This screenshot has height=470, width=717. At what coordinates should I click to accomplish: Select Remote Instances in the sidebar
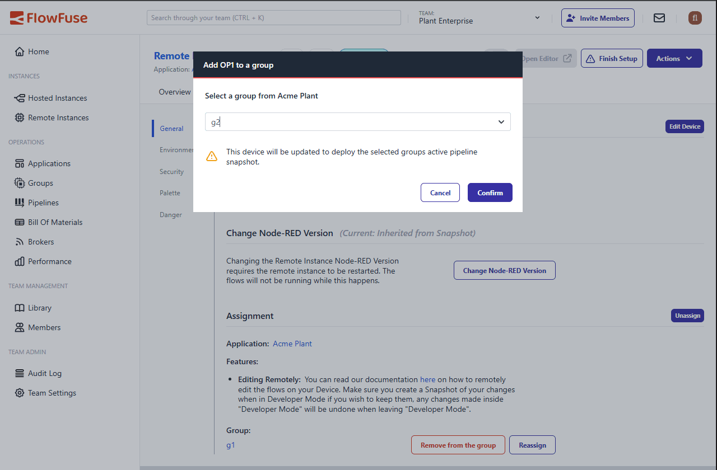pyautogui.click(x=58, y=117)
